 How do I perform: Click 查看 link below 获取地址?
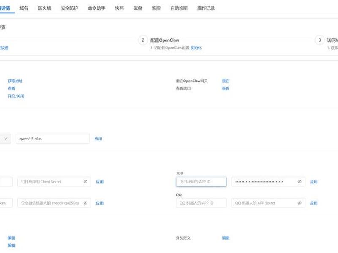pyautogui.click(x=11, y=89)
